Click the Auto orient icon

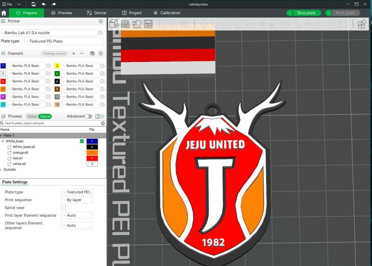tap(137, 24)
